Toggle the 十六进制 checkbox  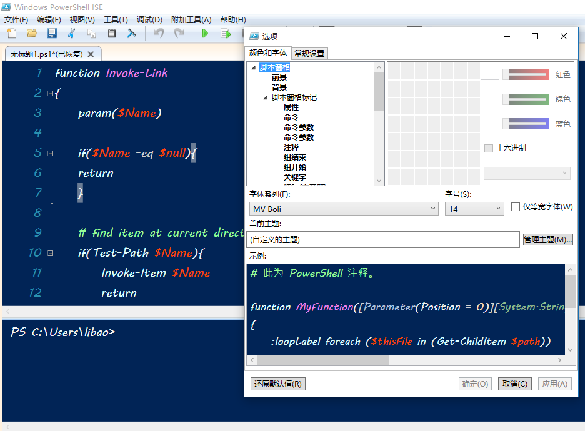pyautogui.click(x=488, y=148)
